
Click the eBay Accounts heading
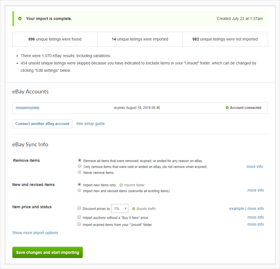(x=30, y=91)
